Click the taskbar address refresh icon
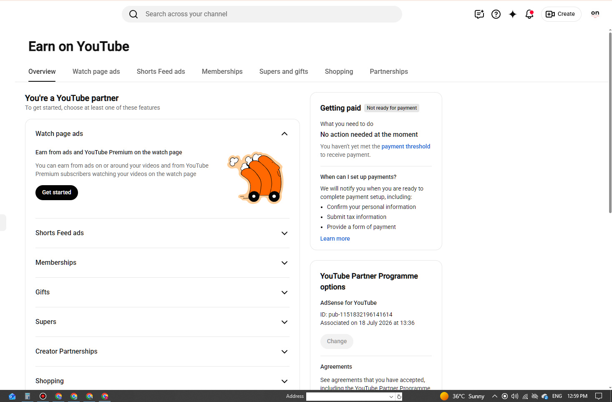612x402 pixels. [x=399, y=397]
